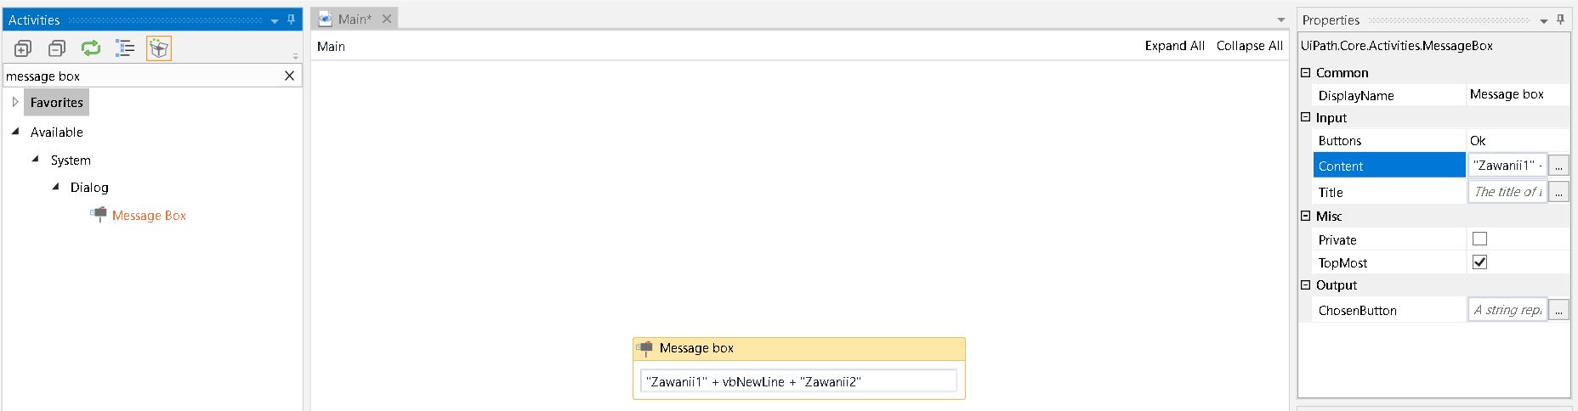Click the green Refresh activities icon
Viewport: 1578px width, 411px height.
[91, 48]
